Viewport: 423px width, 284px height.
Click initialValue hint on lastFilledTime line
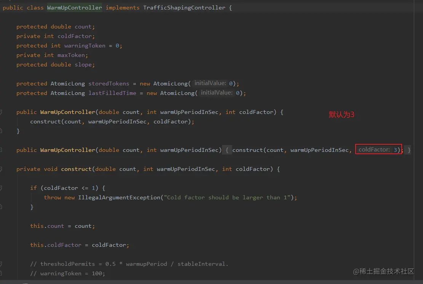click(217, 93)
